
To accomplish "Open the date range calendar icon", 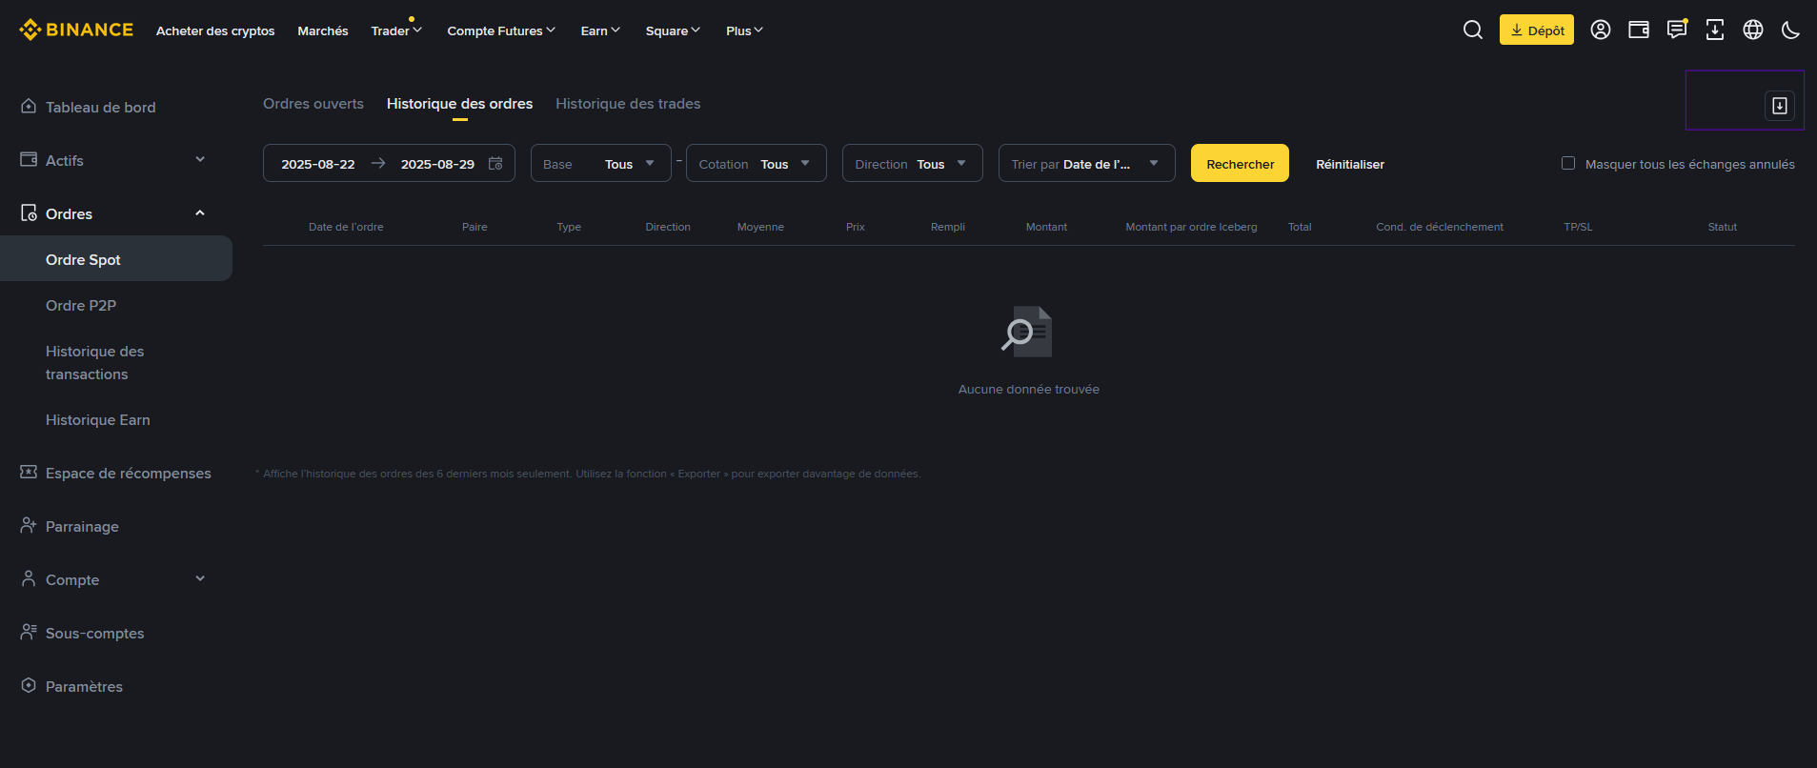I will pos(495,164).
